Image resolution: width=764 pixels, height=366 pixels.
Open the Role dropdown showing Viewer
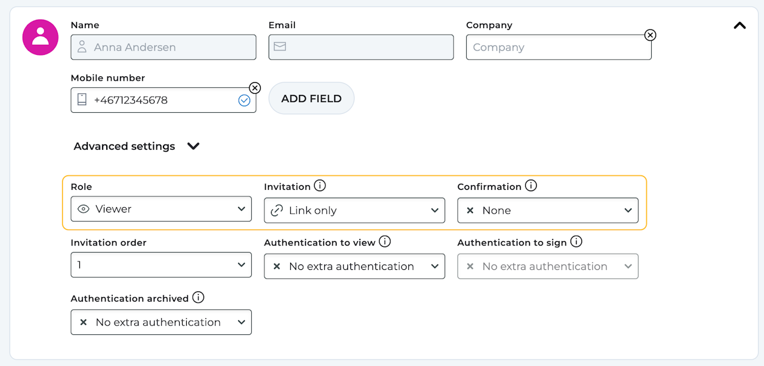click(161, 209)
